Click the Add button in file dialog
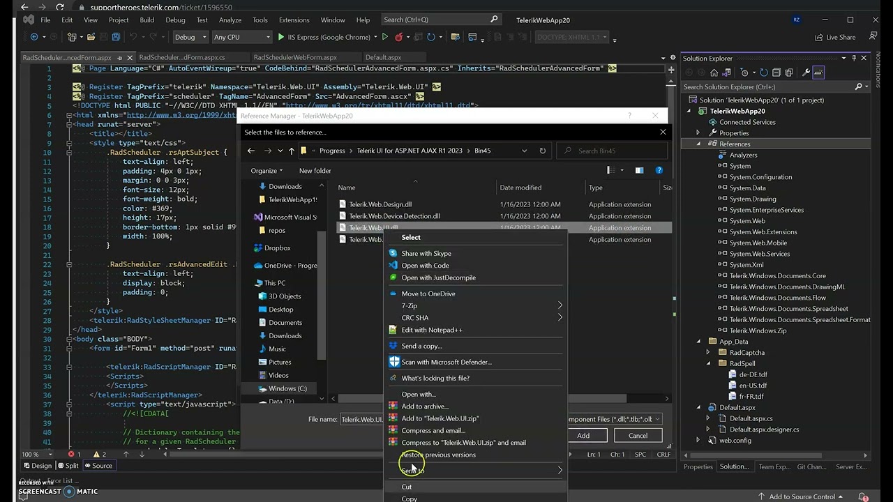Screen dimensions: 893x502 coord(583,435)
